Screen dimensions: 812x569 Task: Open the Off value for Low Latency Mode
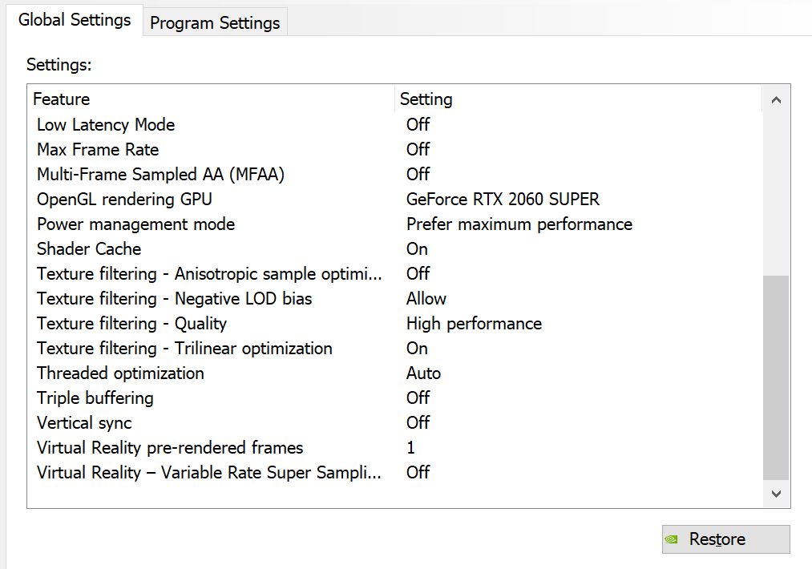(418, 125)
